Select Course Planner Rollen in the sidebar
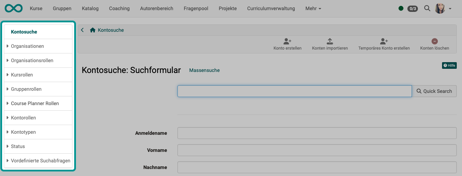Image resolution: width=462 pixels, height=176 pixels. click(35, 103)
